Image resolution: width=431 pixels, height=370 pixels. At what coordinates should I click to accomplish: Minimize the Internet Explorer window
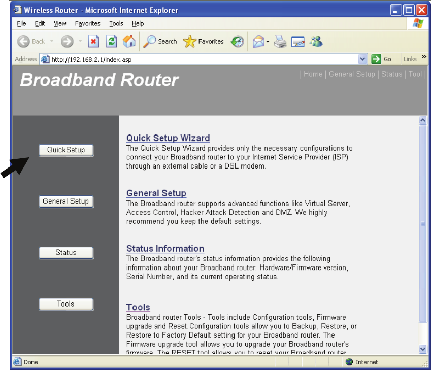click(x=396, y=10)
